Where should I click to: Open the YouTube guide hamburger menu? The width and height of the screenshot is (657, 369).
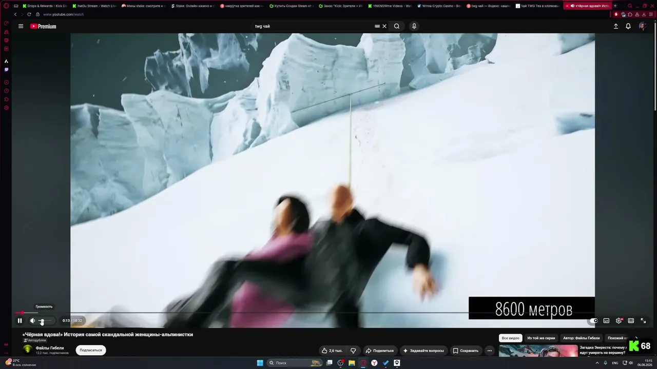[x=21, y=26]
